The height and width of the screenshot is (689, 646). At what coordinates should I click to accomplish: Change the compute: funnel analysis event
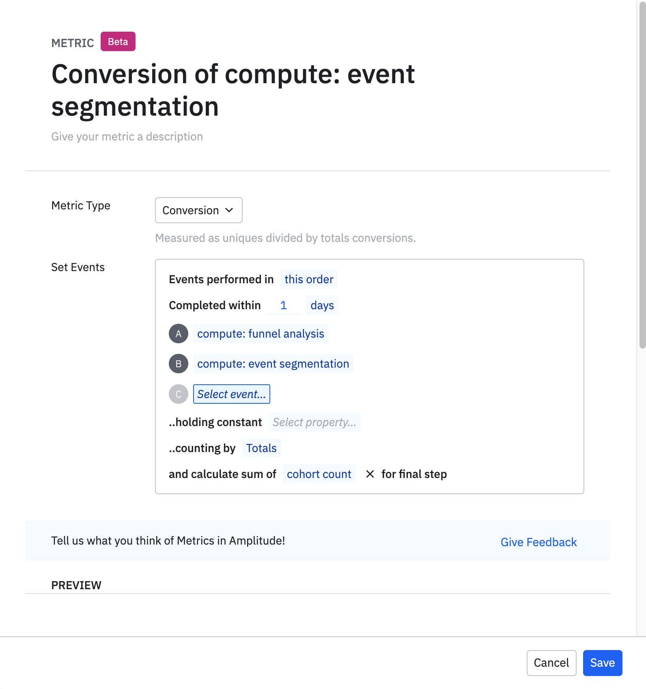click(261, 334)
